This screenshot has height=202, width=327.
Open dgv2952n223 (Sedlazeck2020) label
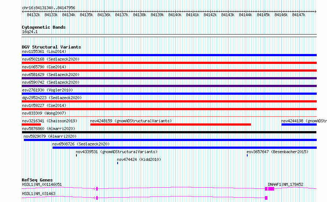click(x=52, y=98)
